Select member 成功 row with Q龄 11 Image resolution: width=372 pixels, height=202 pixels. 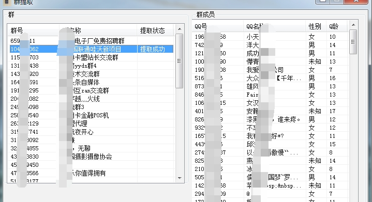(271, 53)
